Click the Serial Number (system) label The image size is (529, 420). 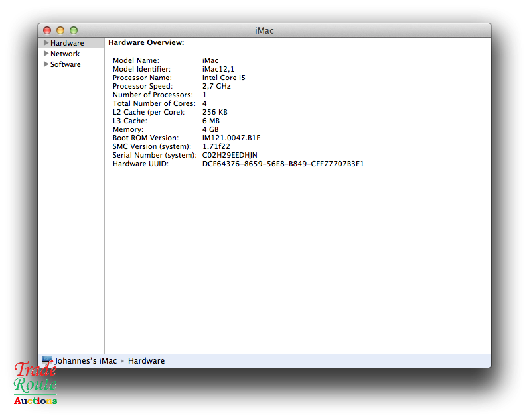[x=155, y=155]
